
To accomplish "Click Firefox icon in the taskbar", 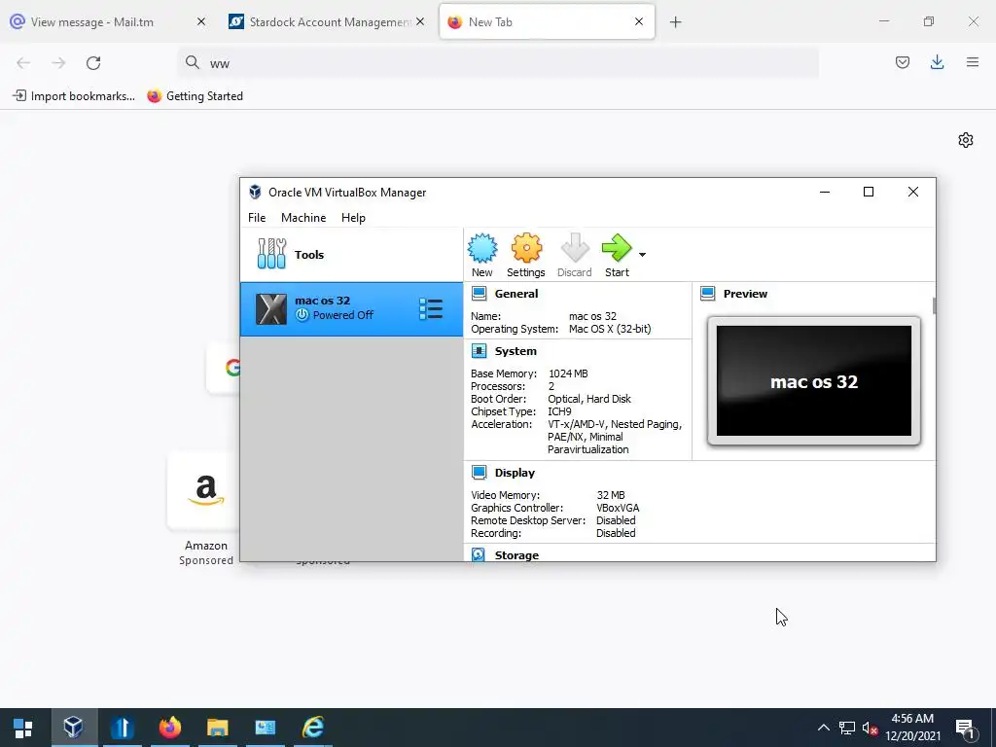I will (169, 728).
